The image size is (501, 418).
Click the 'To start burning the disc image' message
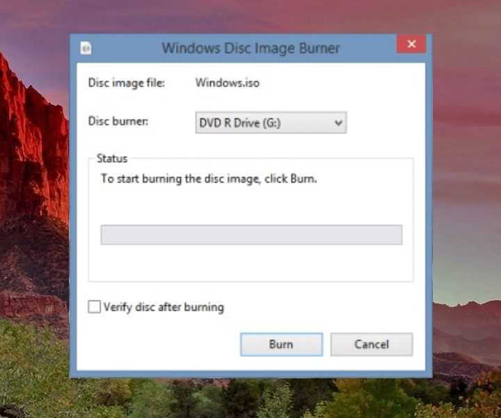click(x=209, y=179)
